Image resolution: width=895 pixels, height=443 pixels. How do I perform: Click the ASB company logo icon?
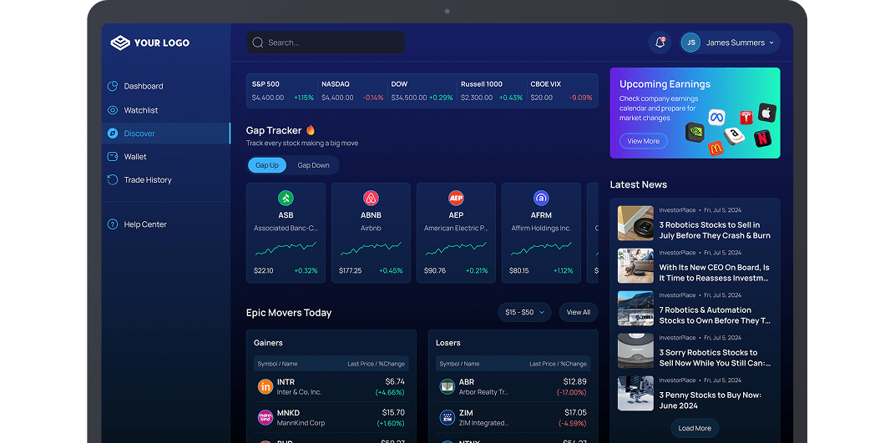pyautogui.click(x=286, y=198)
